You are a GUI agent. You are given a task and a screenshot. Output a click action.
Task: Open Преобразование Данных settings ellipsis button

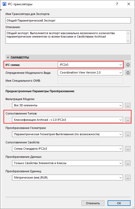[128, 163]
